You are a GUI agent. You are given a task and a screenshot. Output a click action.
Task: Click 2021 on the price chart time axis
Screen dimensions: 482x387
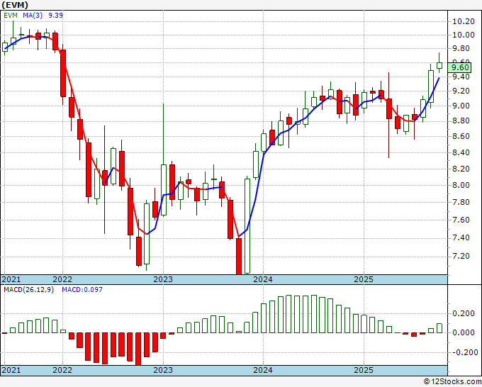click(x=11, y=279)
